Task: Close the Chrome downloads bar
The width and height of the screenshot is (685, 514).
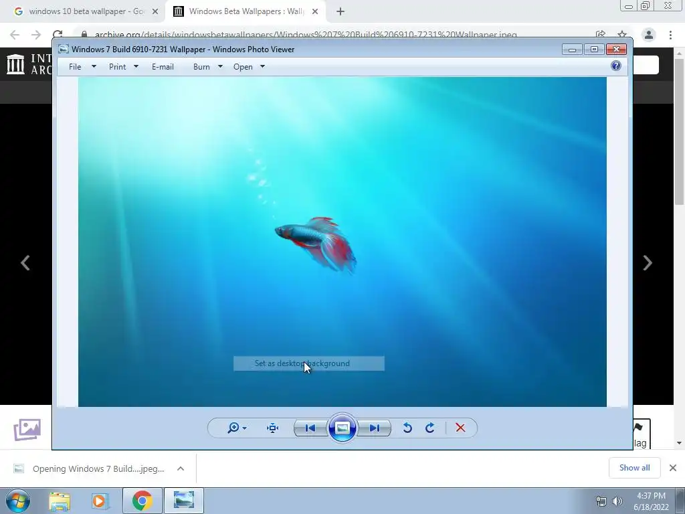Action: tap(673, 468)
